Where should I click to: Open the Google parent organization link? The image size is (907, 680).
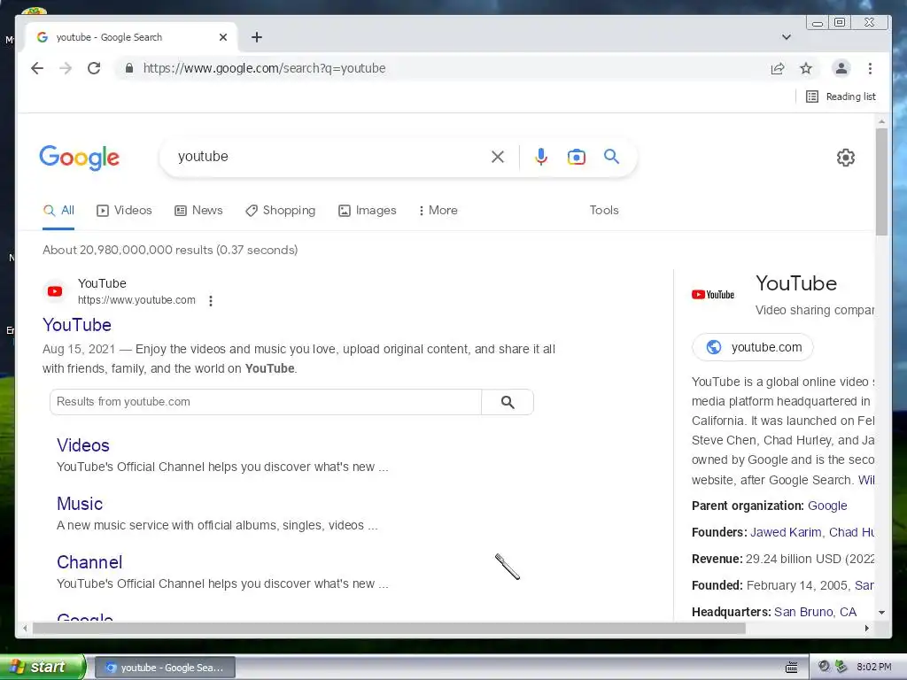click(x=827, y=506)
